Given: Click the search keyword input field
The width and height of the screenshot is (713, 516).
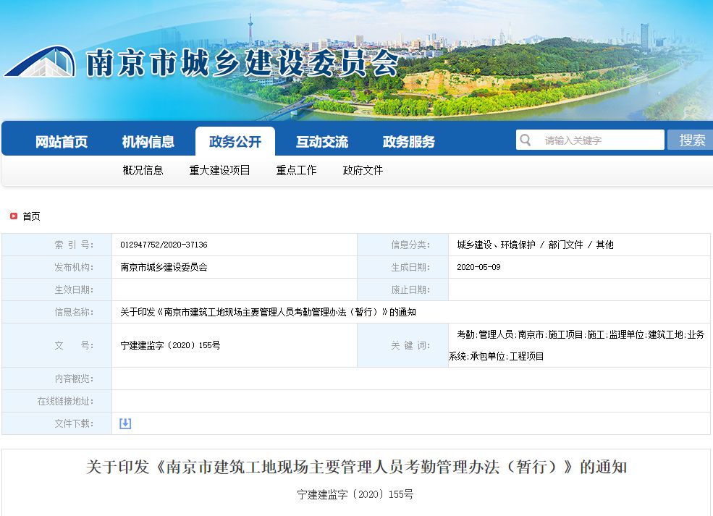Looking at the screenshot, I should point(594,140).
